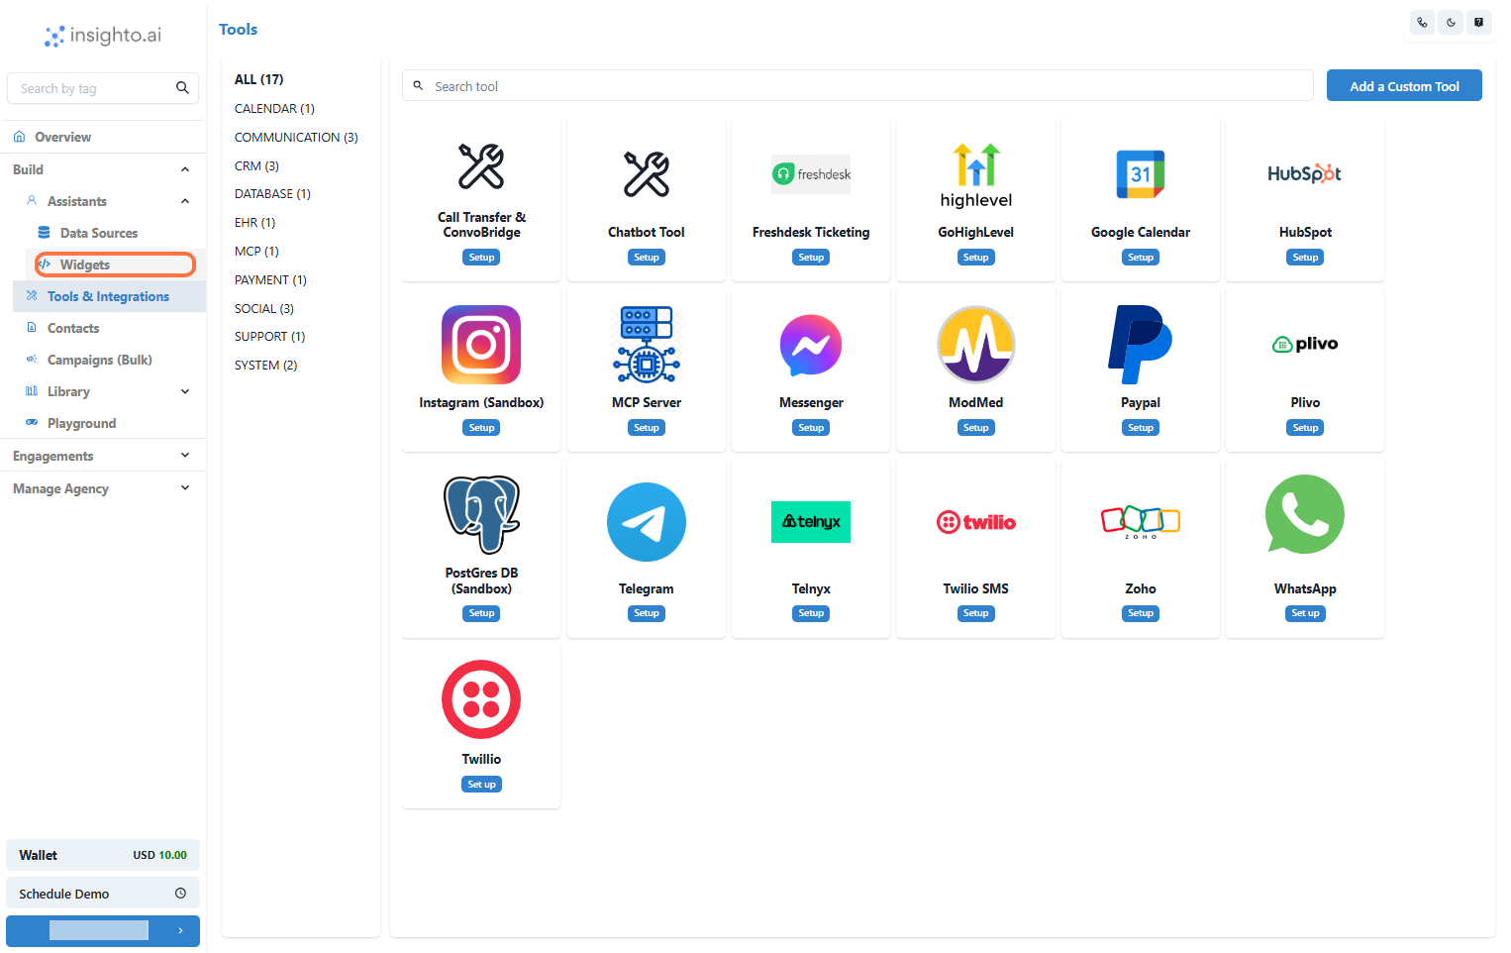Filter tools by DATABASE (1)
1511x953 pixels.
[272, 193]
